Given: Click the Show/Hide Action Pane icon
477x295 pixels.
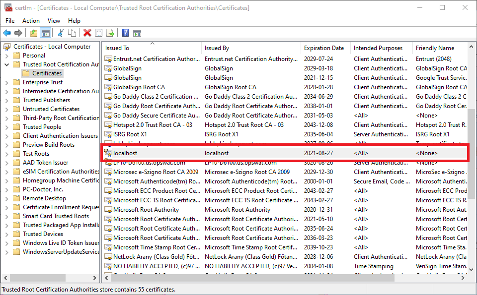Looking at the screenshot, I should click(x=137, y=33).
